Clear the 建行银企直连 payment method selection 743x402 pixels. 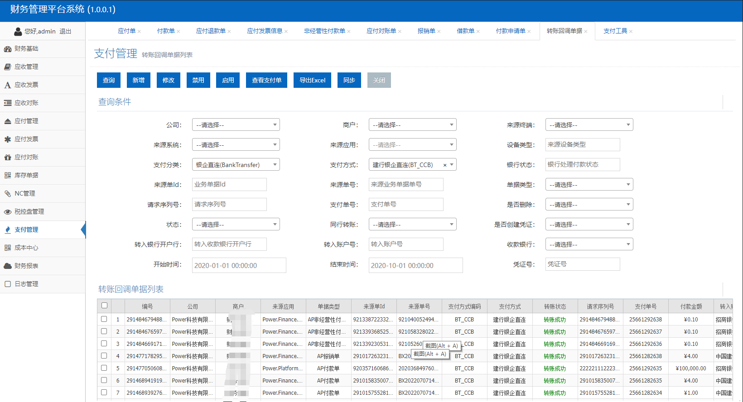click(x=445, y=165)
